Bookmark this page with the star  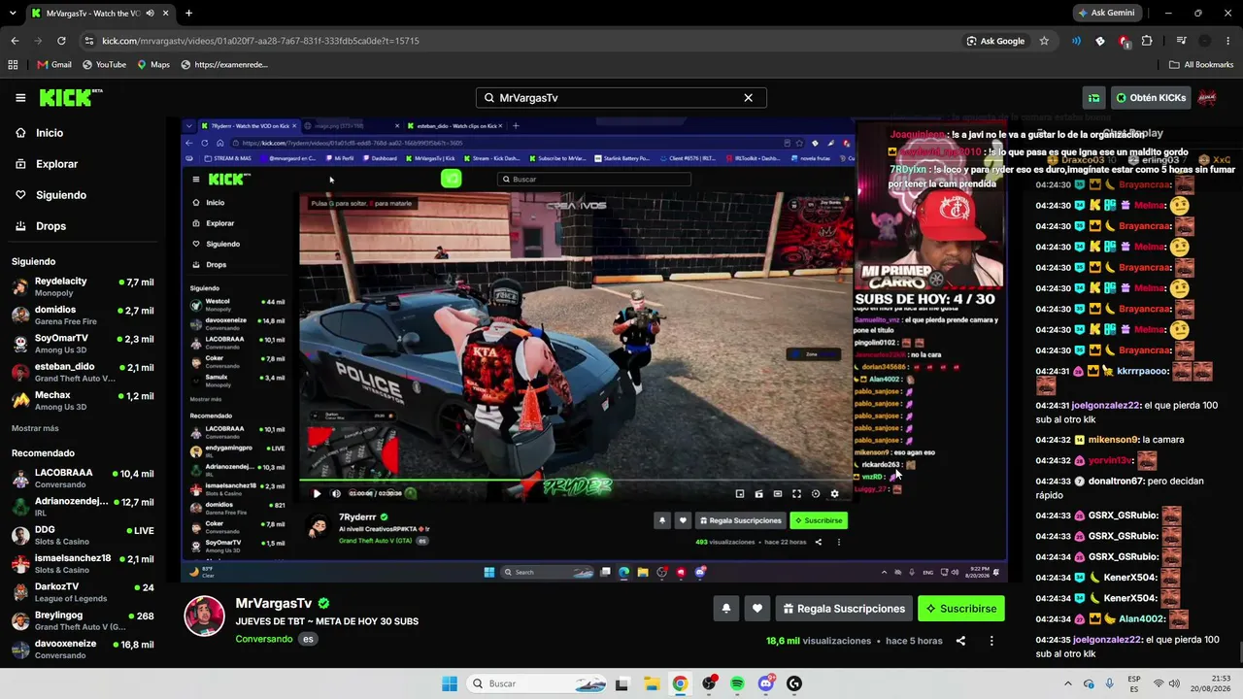point(1044,41)
